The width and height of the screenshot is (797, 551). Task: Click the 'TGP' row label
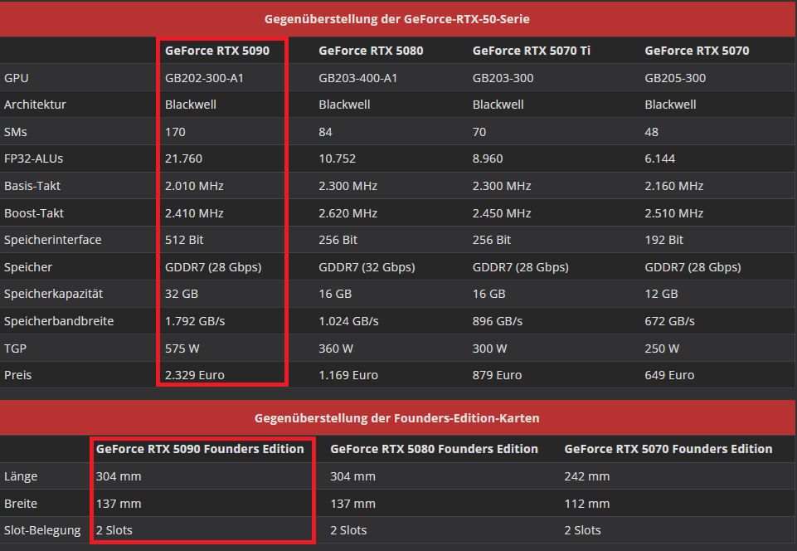pyautogui.click(x=15, y=349)
